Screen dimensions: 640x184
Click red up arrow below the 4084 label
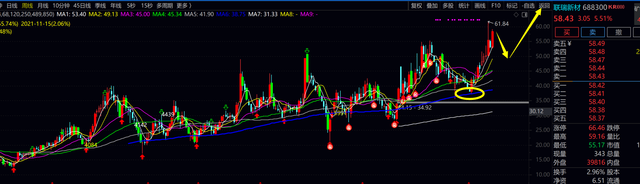(x=86, y=150)
